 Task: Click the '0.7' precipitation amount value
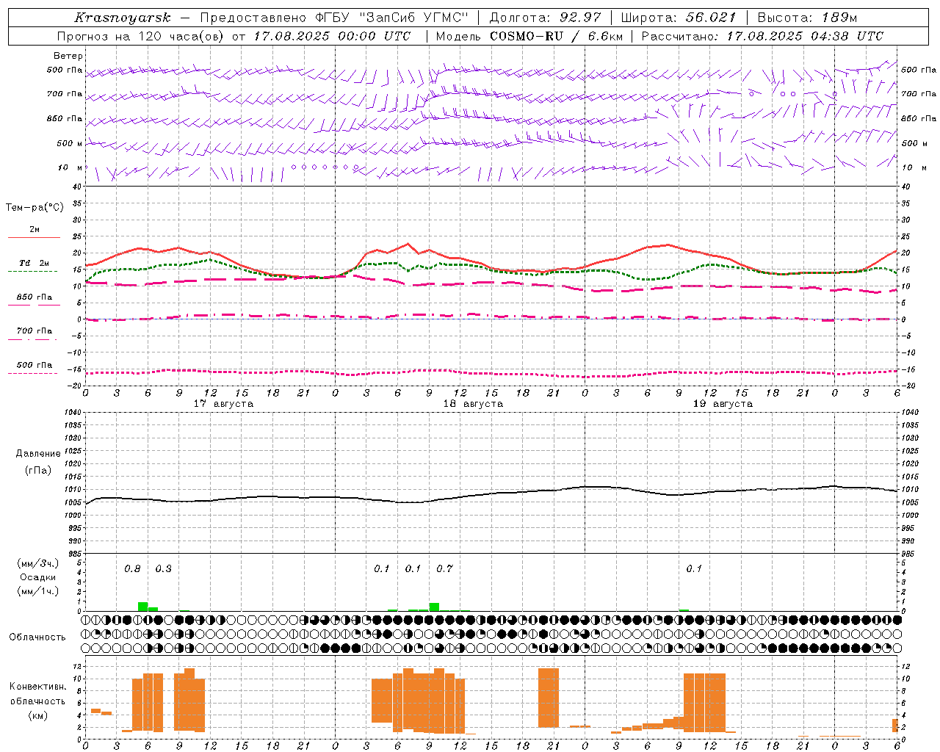(444, 568)
